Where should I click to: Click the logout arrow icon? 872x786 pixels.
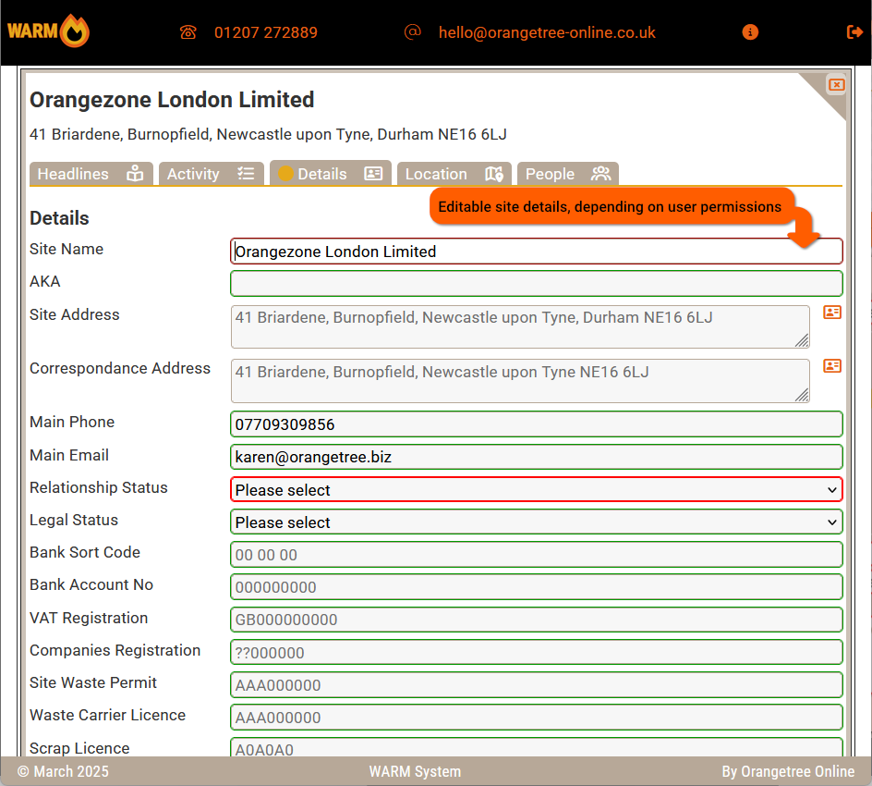pos(854,32)
